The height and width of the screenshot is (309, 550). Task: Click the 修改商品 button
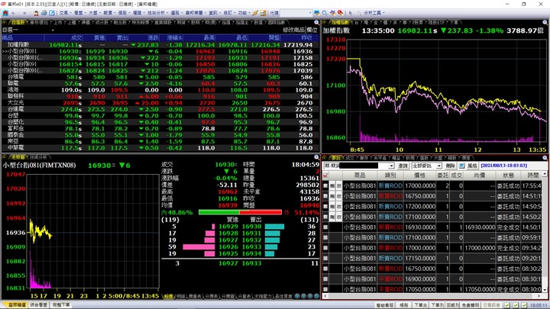coord(294,30)
